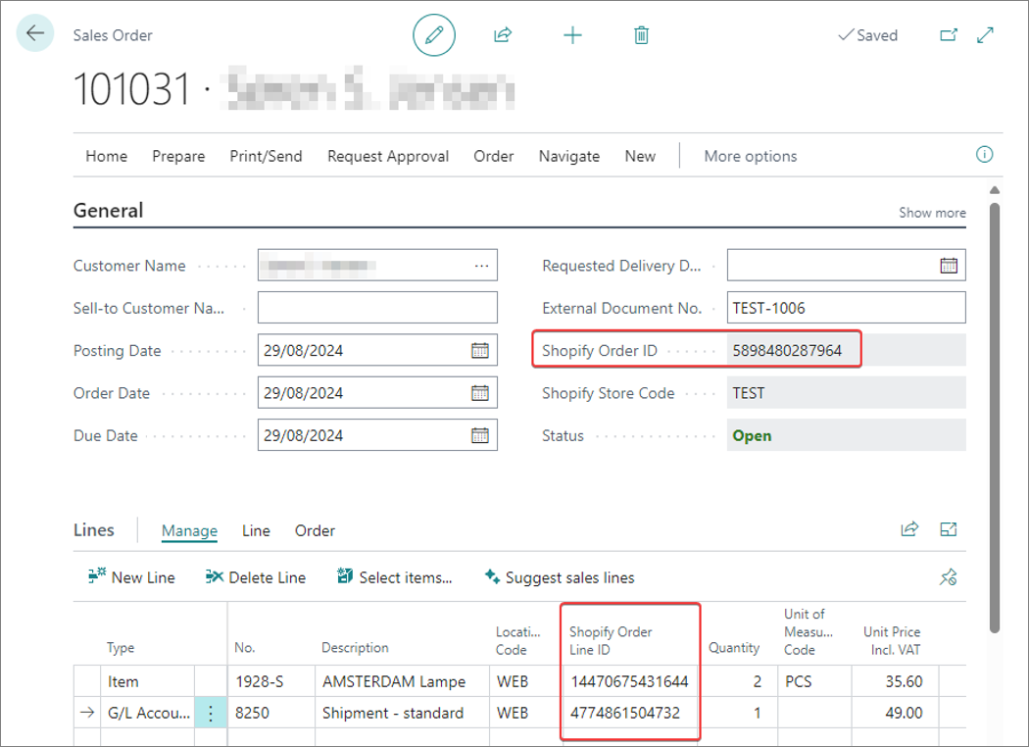The width and height of the screenshot is (1029, 747).
Task: Open calendar picker for Order Date
Action: point(480,392)
